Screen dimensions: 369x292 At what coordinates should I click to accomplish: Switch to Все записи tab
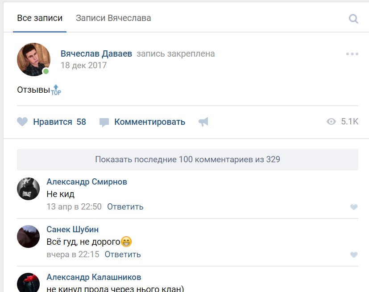click(x=40, y=18)
